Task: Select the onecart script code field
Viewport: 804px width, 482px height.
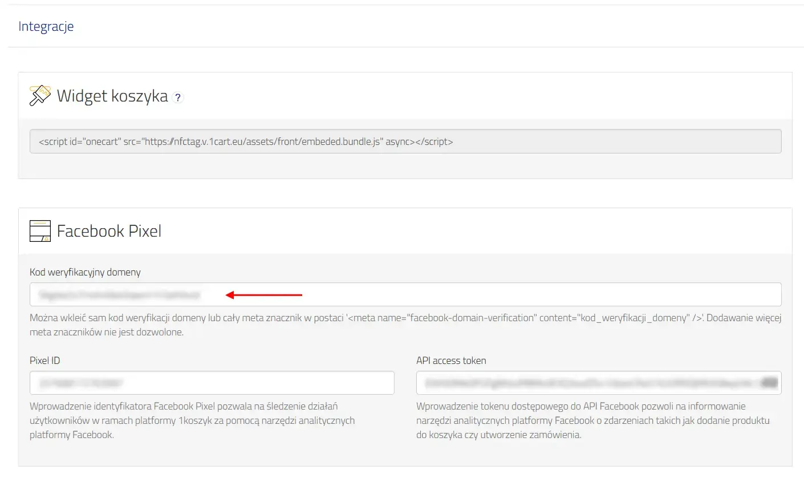Action: pos(405,141)
